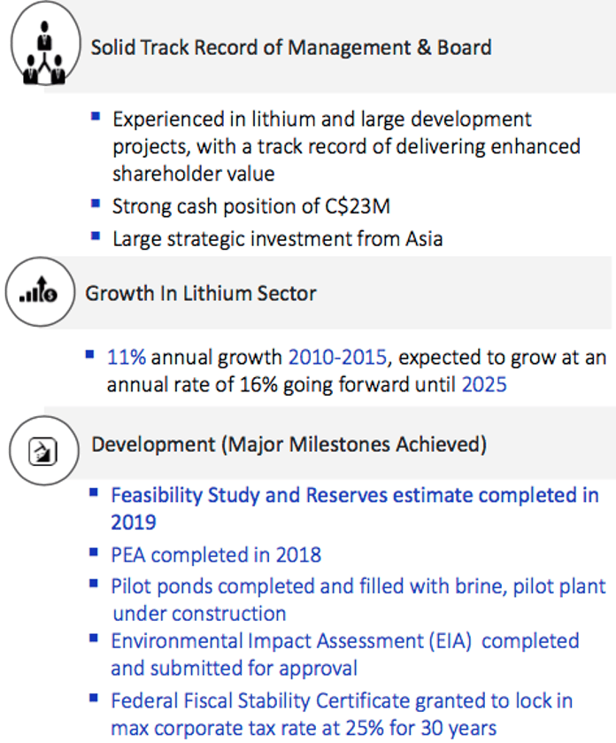The width and height of the screenshot is (616, 743).
Task: Select the Growth In Lithium Sector heading
Action: [x=200, y=293]
